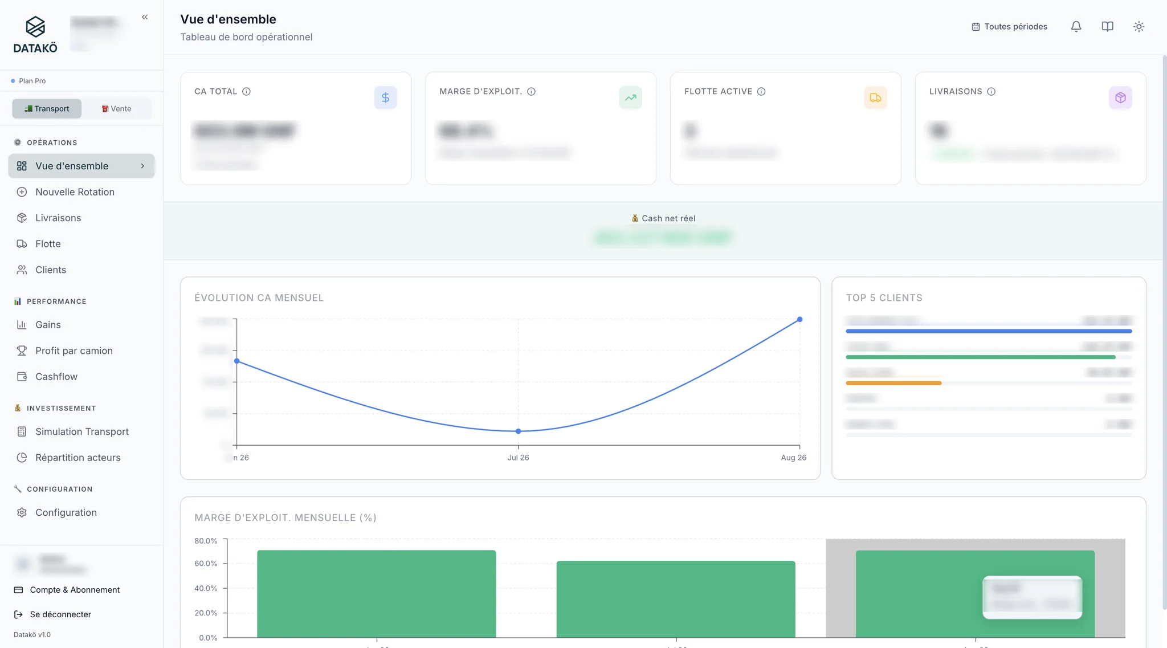
Task: Click the Datakö v1.0 version text
Action: [32, 634]
